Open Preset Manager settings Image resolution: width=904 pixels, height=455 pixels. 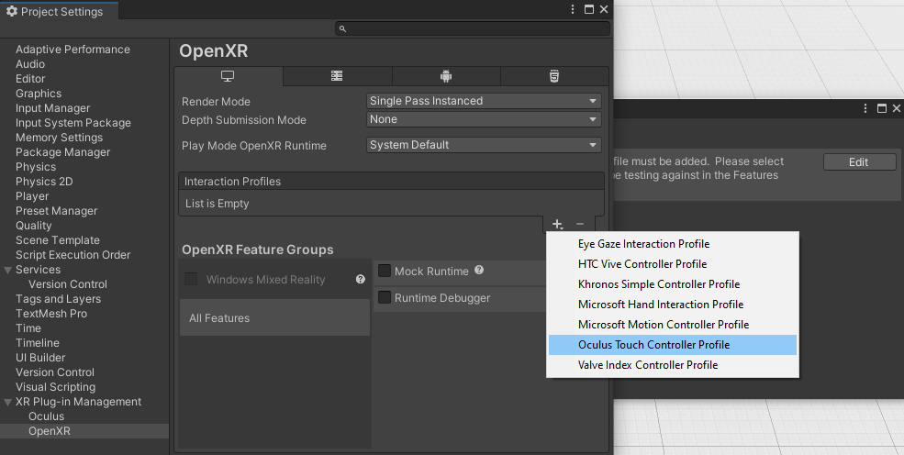57,211
